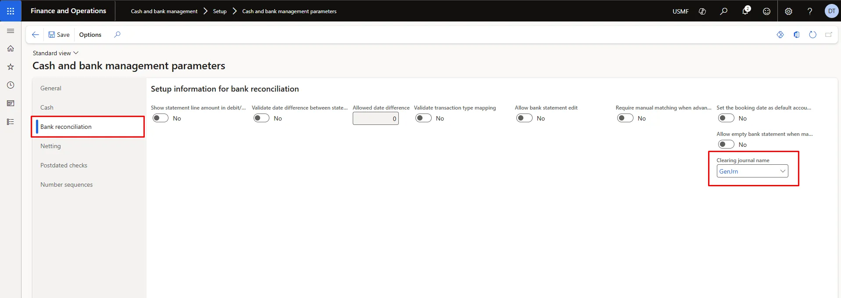Click the personalize diamond icon

coord(780,35)
